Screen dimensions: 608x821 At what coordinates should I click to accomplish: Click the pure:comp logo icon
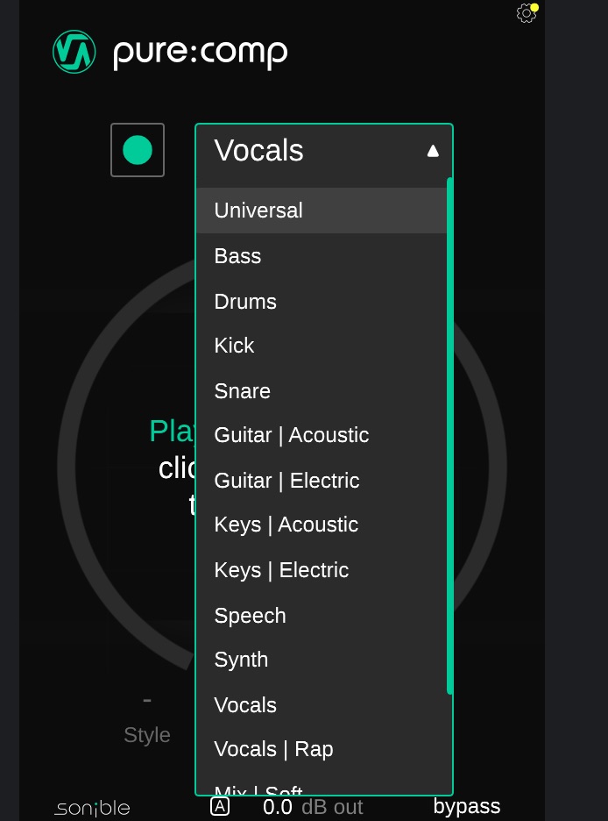click(74, 52)
